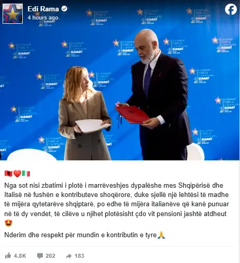The image size is (240, 263).
Task: Click the share arrow icon
Action: [x=69, y=256]
